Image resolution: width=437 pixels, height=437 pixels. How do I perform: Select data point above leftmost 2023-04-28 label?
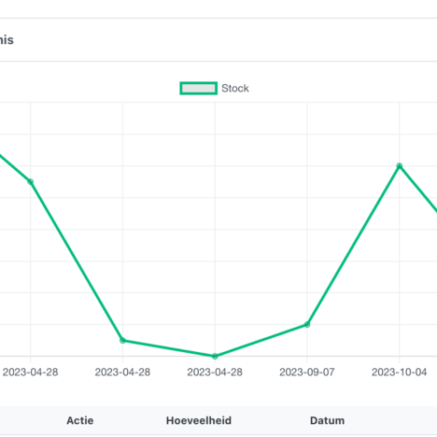(x=30, y=181)
